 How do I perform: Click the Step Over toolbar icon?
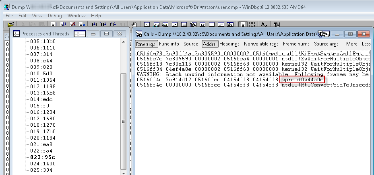[x=103, y=25]
